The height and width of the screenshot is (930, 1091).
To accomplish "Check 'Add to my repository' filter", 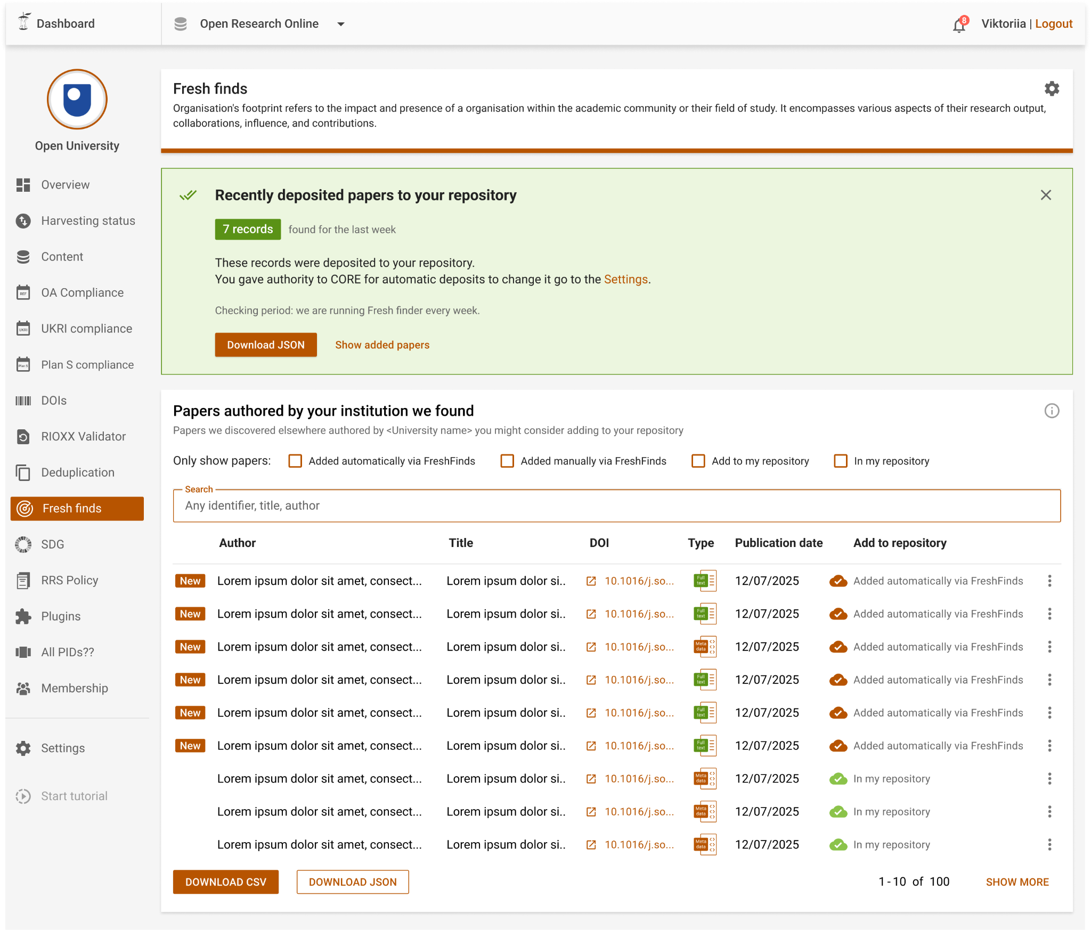I will (698, 461).
